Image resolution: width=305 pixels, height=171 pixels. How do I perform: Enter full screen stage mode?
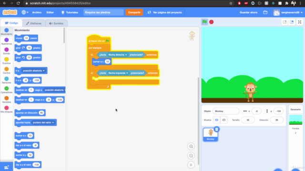pyautogui.click(x=300, y=22)
